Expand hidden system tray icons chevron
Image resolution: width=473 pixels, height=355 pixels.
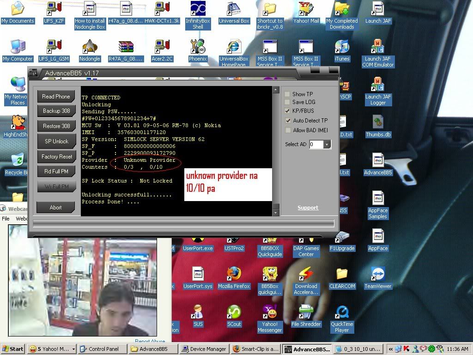[390, 349]
